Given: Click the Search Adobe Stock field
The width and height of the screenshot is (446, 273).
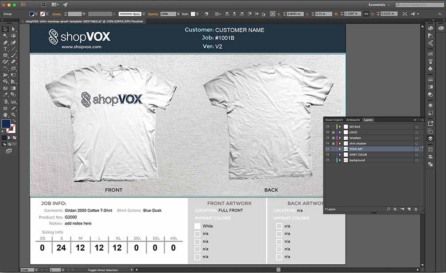Looking at the screenshot, I should (420, 5).
